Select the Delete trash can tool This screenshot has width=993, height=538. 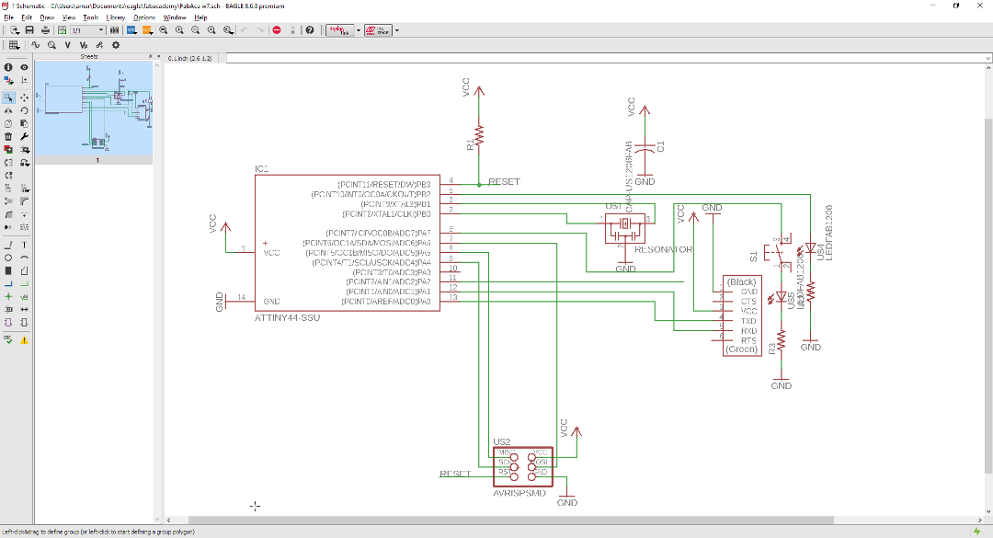[8, 136]
